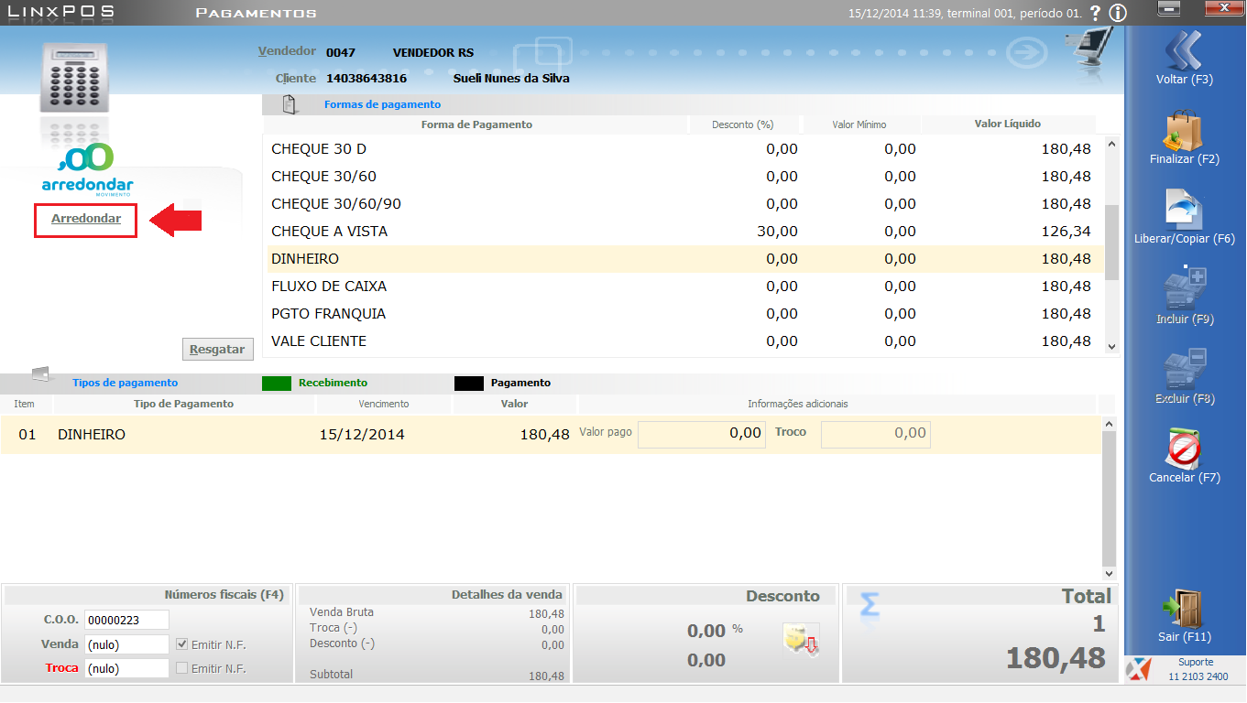Click customer name Sueli Nunes da Silva

(511, 79)
